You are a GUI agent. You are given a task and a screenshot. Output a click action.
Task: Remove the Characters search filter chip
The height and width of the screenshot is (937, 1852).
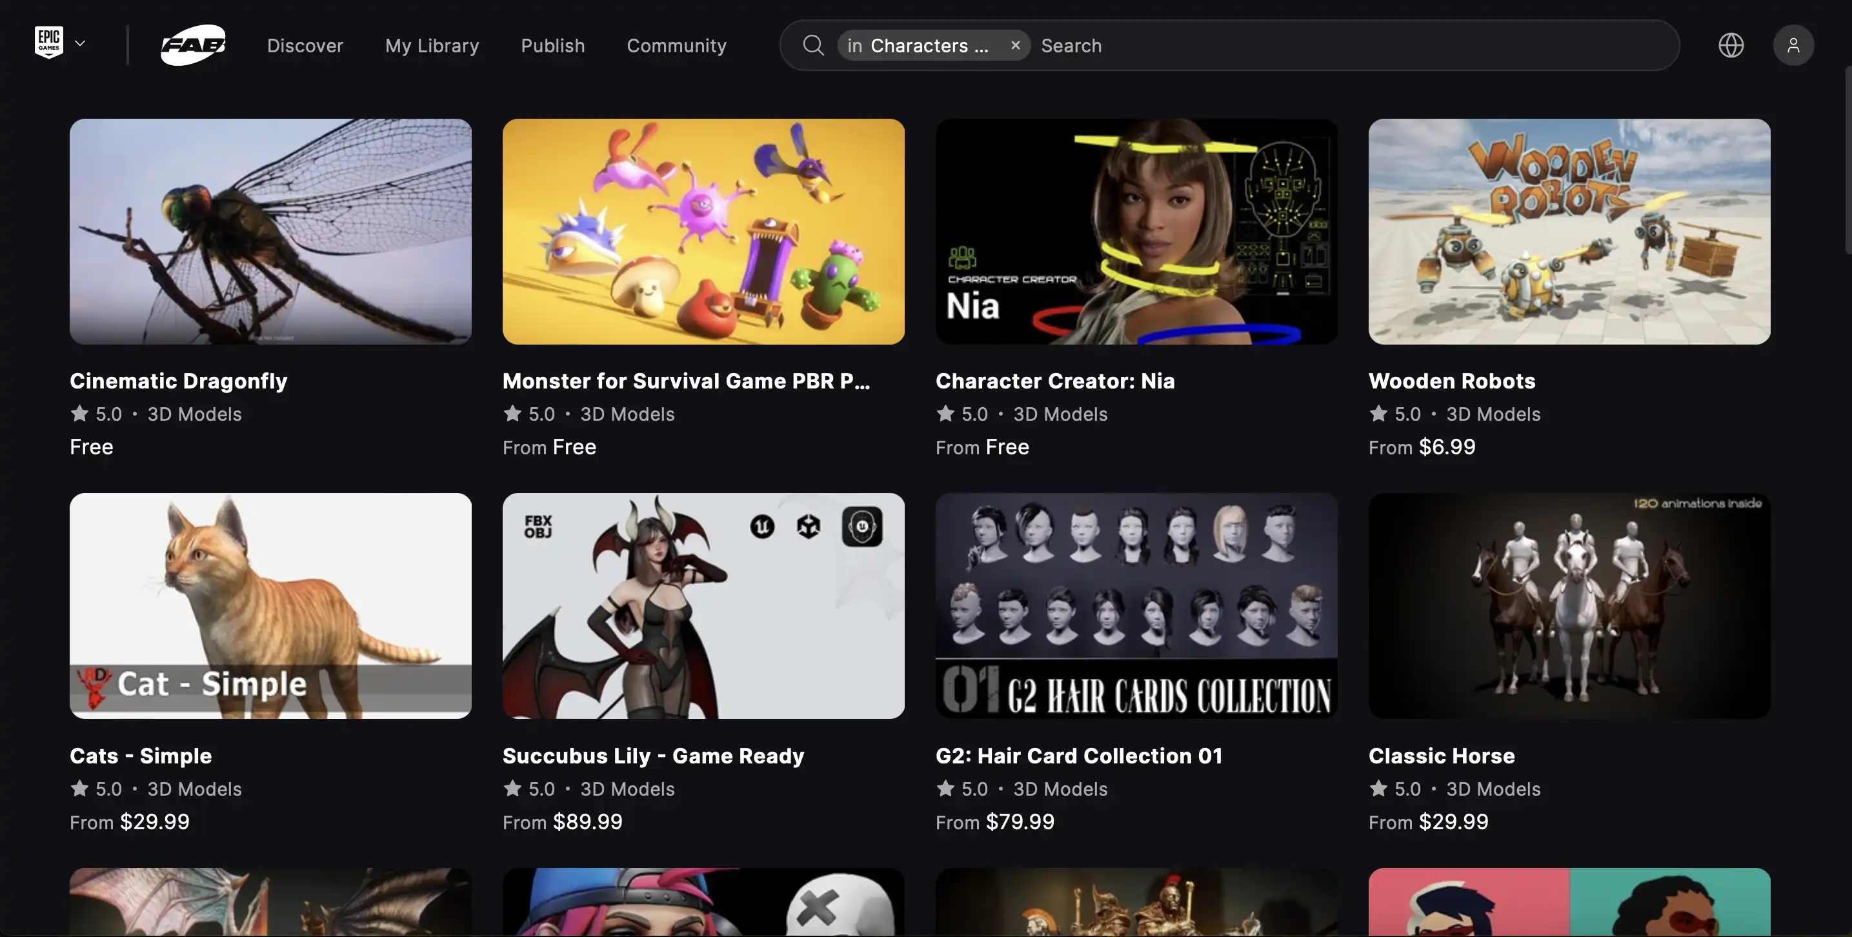(1015, 45)
